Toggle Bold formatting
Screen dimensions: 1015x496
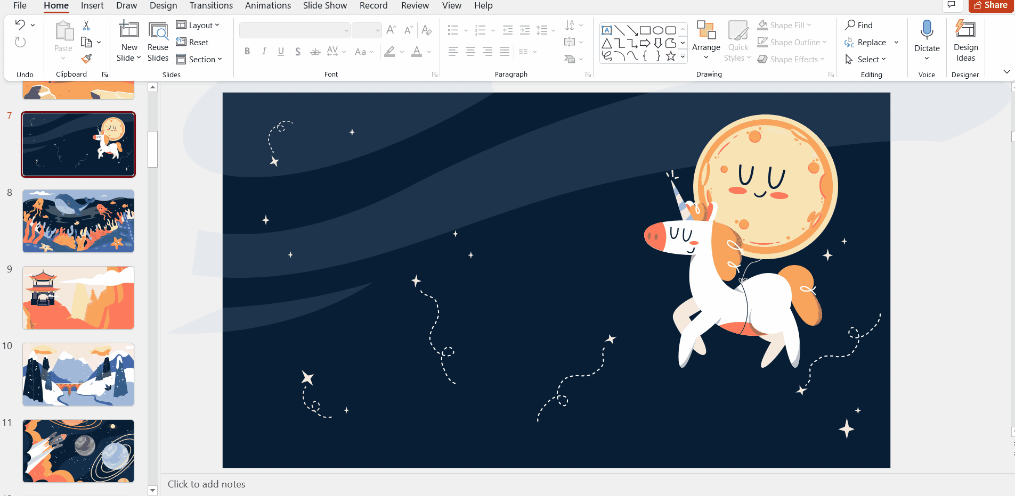tap(247, 52)
